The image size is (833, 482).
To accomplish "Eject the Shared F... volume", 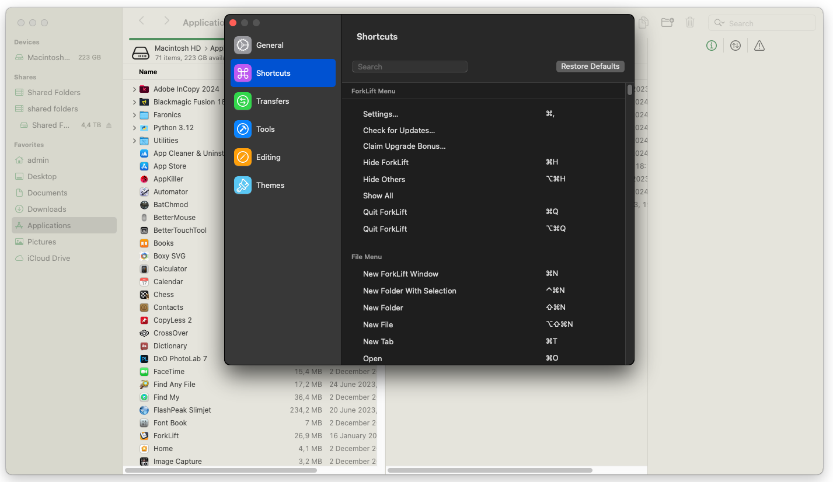I will click(109, 125).
